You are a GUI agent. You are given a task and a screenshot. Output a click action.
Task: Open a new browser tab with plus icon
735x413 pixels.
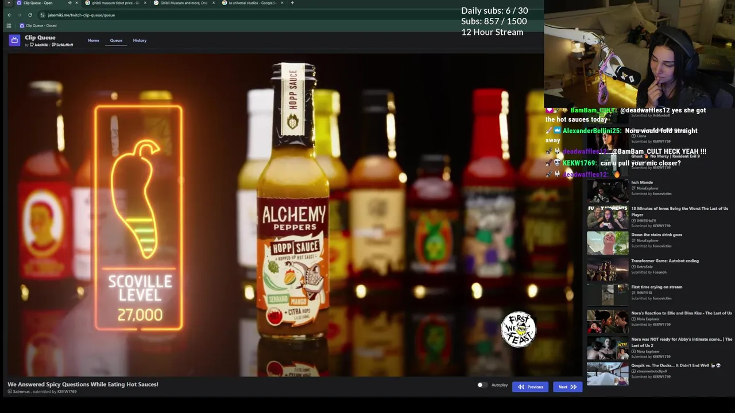pos(292,3)
